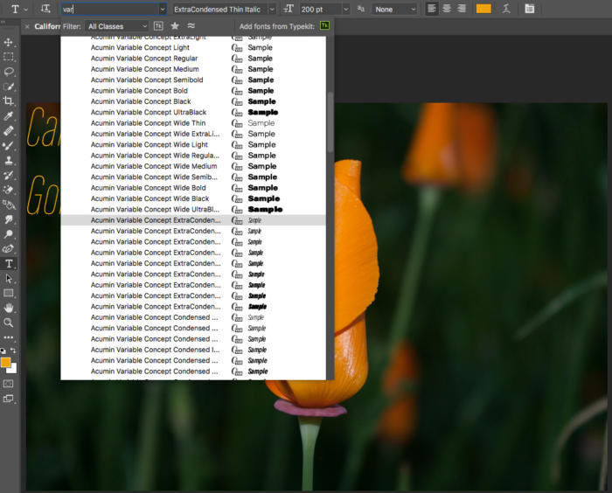Choose Acumin Variable Concept Wide Black
612x493 pixels.
[193, 198]
